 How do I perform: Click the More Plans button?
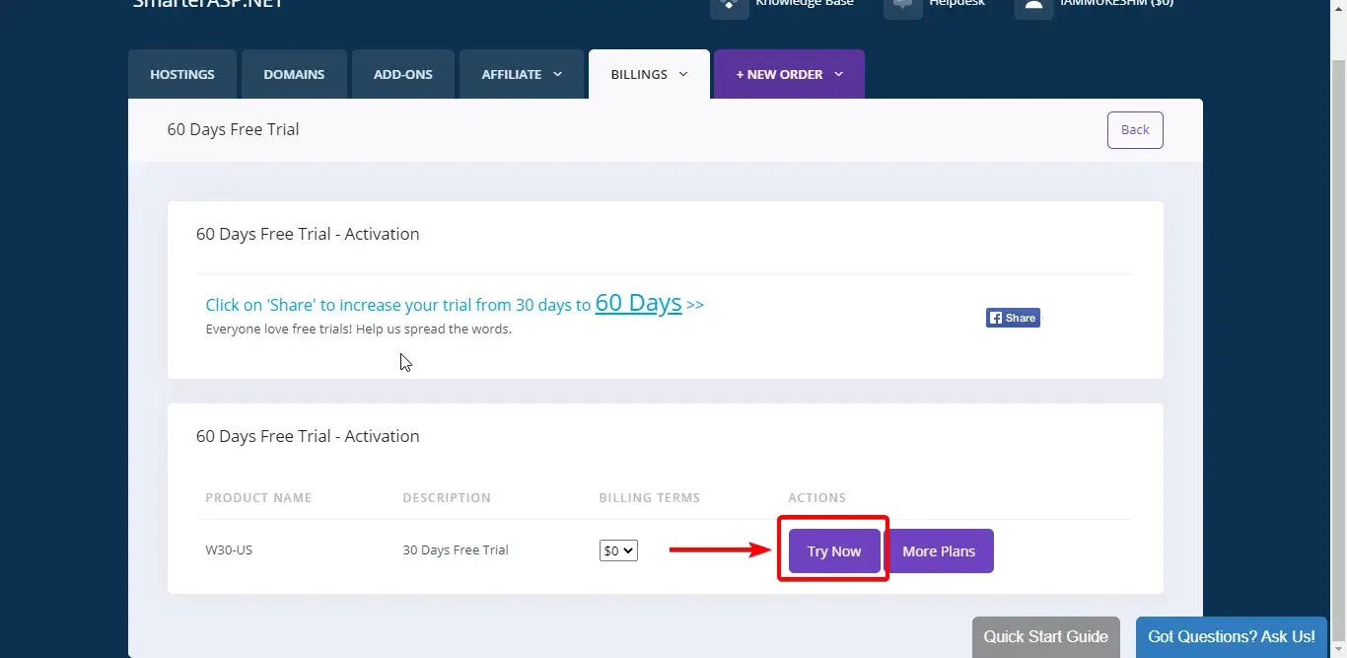939,551
